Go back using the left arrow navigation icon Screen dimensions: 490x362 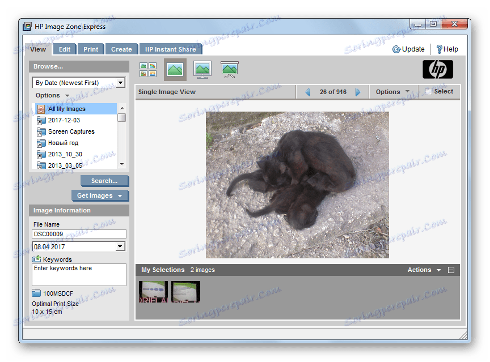pyautogui.click(x=308, y=91)
